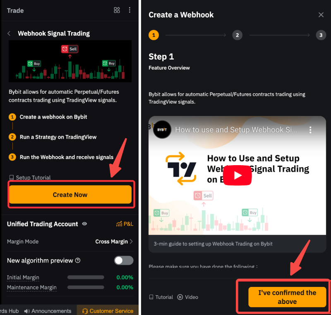Play the YouTube video tutorial
Viewport: 331px width, 315px height.
coord(237,175)
